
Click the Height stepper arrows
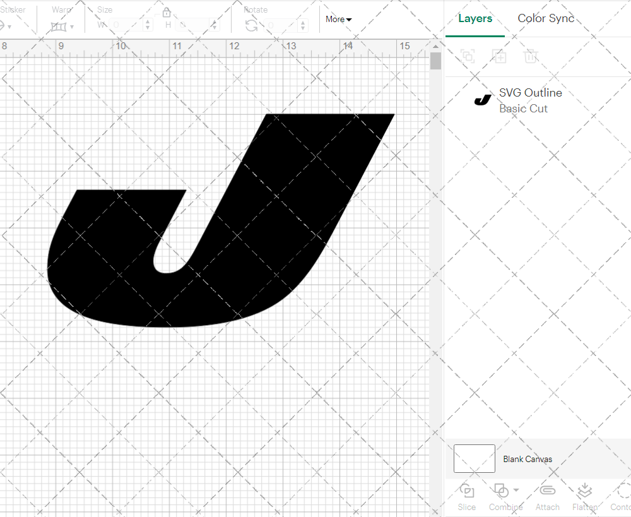pos(215,25)
